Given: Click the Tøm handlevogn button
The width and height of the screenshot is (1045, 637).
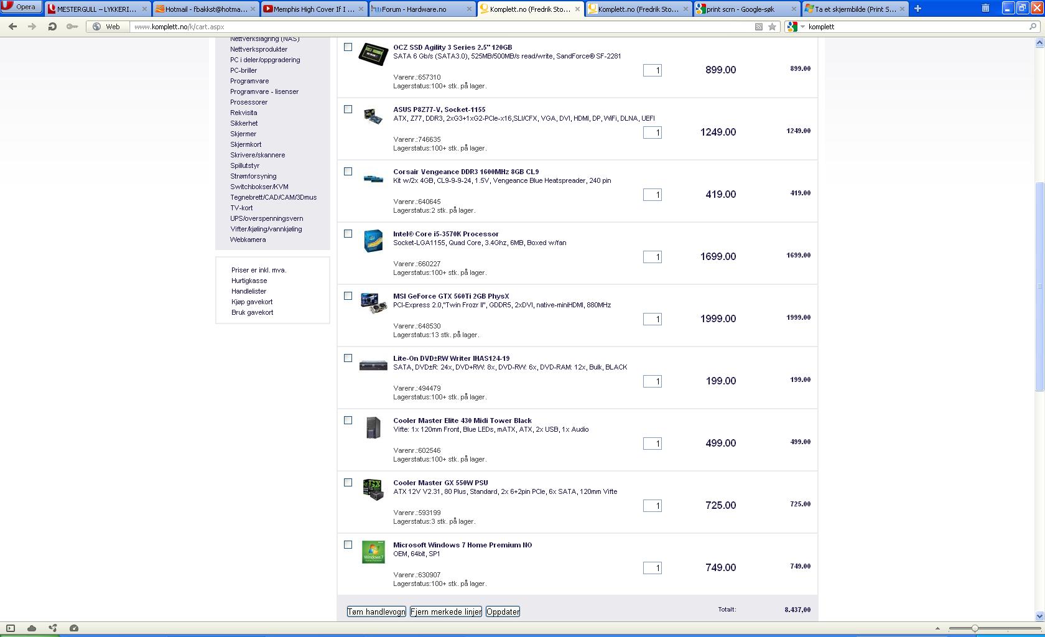Looking at the screenshot, I should (376, 611).
